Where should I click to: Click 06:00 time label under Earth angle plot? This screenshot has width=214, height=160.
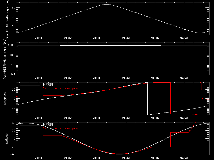click(x=184, y=38)
